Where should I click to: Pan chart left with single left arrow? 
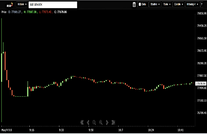[88, 123]
